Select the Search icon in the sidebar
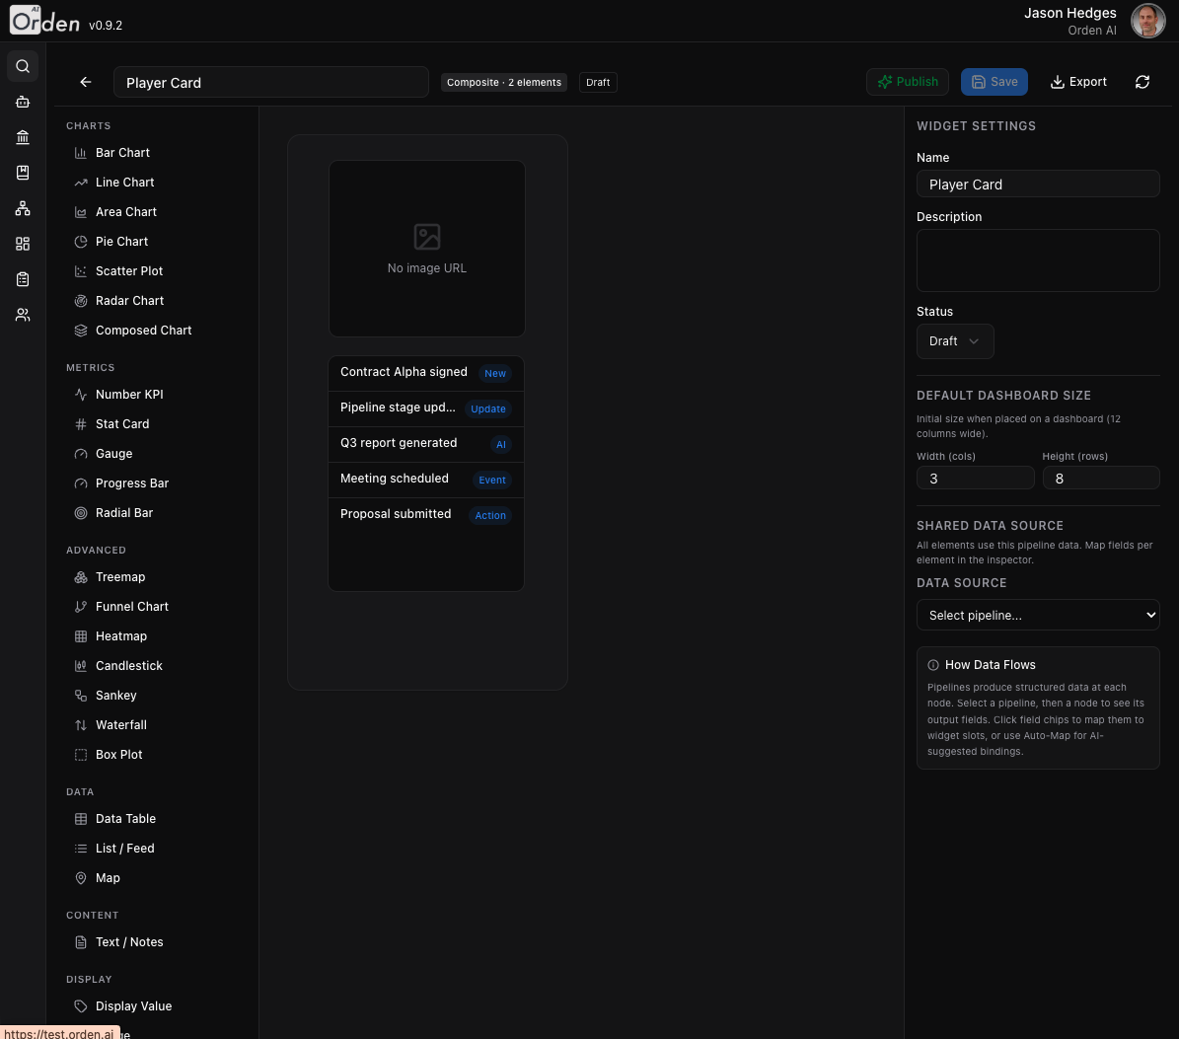 pyautogui.click(x=23, y=66)
